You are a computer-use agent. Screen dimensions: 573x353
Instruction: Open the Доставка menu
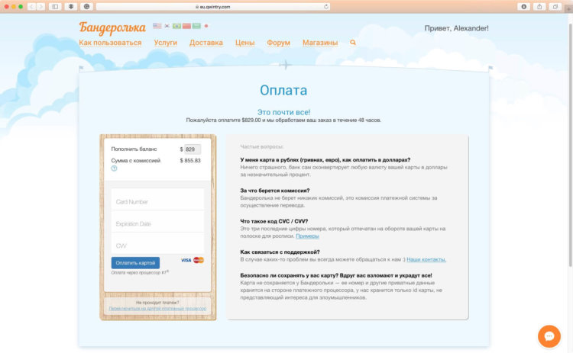[206, 43]
